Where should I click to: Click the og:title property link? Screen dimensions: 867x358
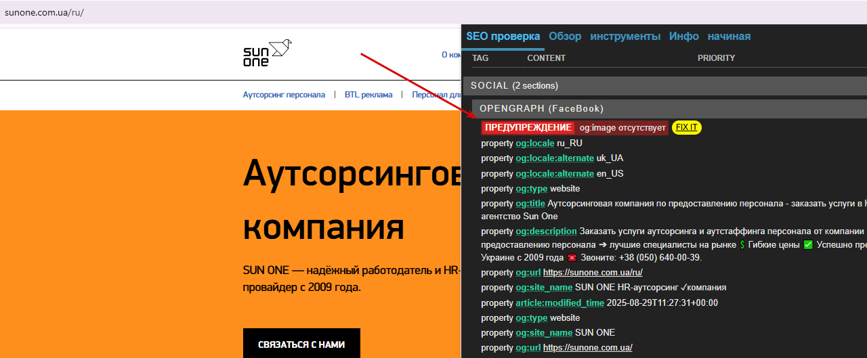tap(530, 204)
